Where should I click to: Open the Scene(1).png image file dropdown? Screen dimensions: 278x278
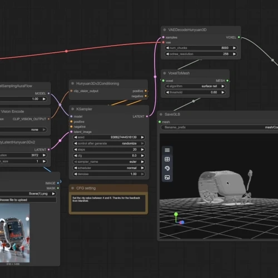pos(28,193)
